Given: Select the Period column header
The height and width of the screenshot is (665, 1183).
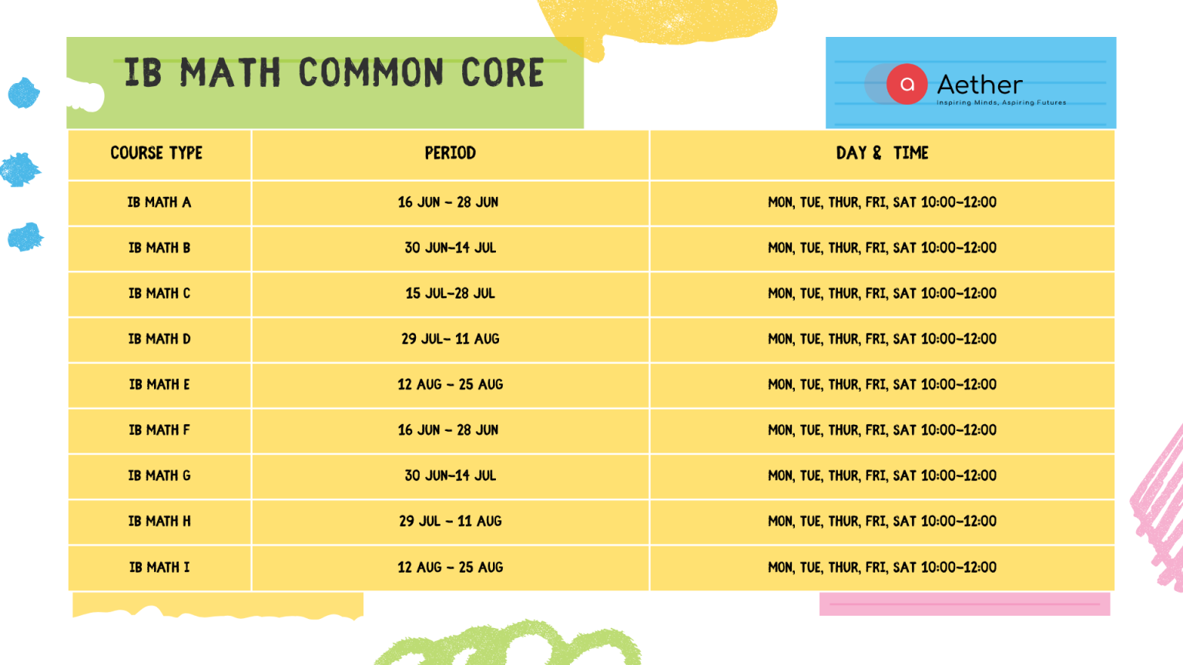Looking at the screenshot, I should click(x=451, y=153).
